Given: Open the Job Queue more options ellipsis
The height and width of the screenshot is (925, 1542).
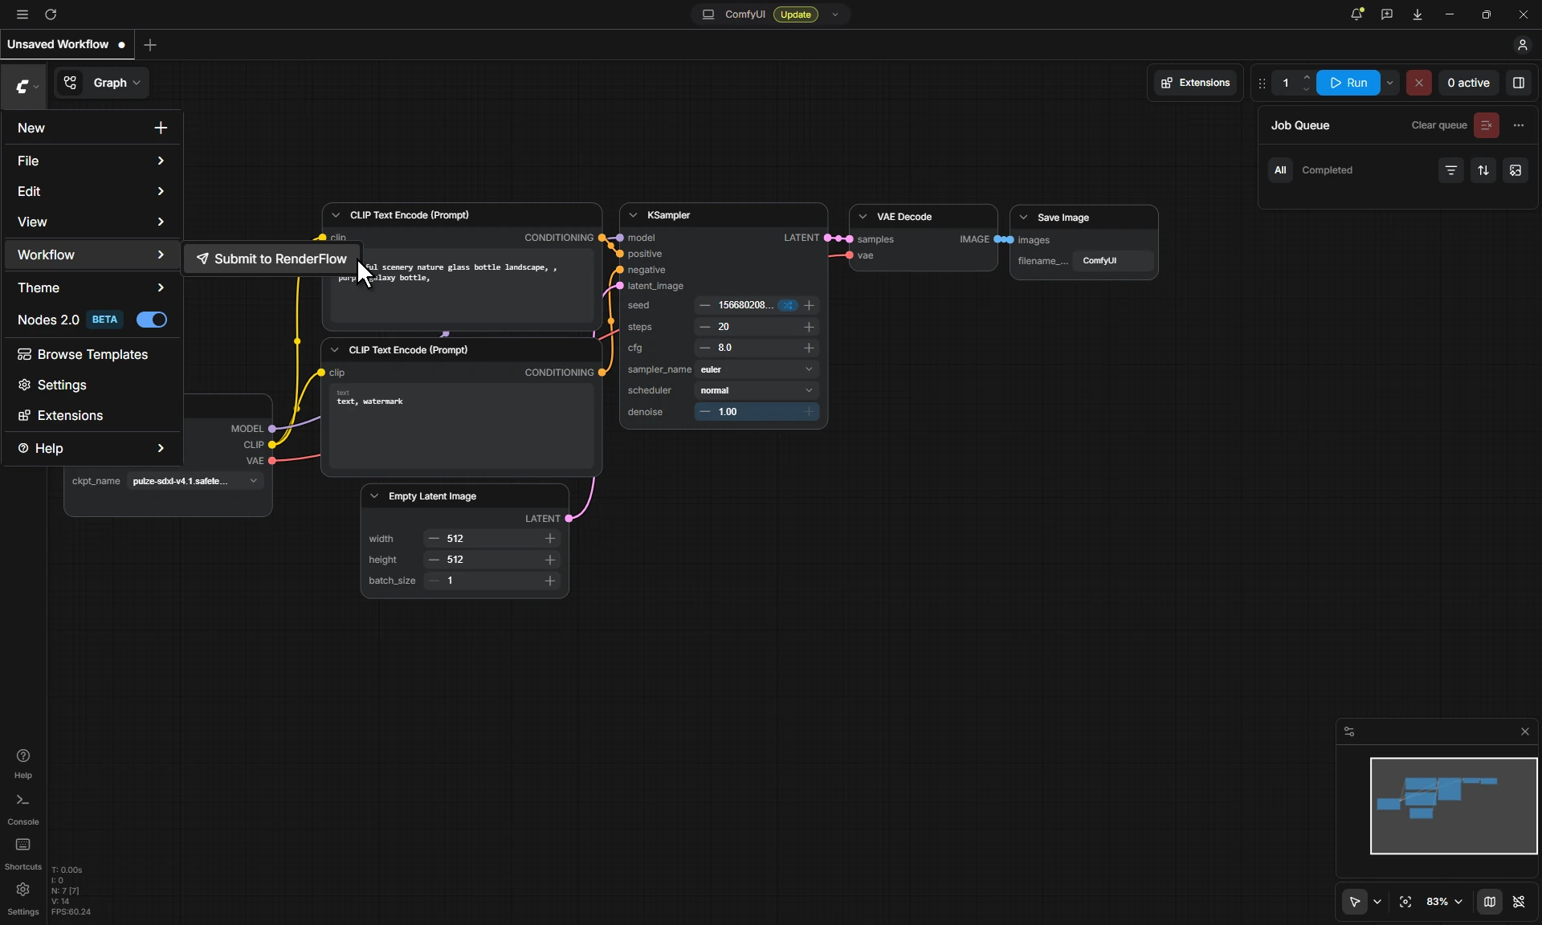Looking at the screenshot, I should pyautogui.click(x=1519, y=125).
